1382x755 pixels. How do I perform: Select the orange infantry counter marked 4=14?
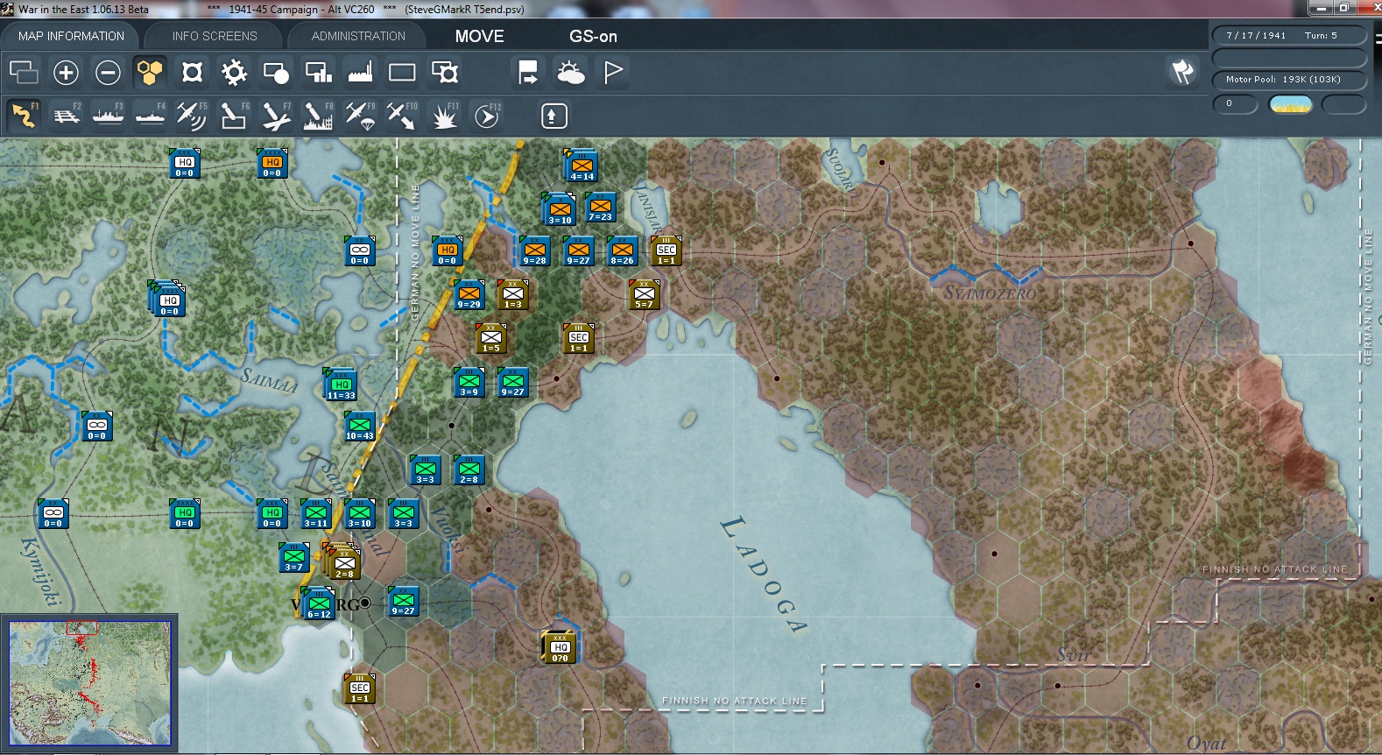[582, 166]
